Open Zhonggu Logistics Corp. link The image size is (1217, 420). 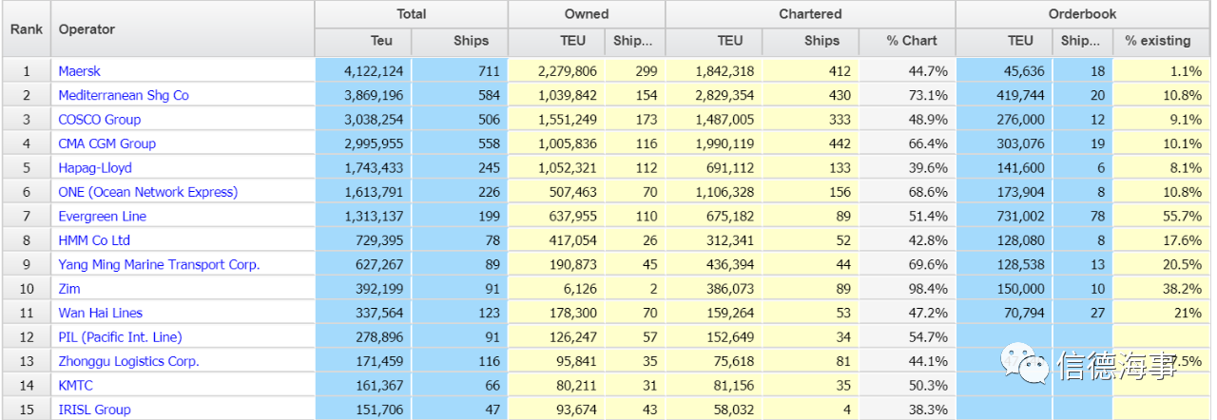pos(128,361)
